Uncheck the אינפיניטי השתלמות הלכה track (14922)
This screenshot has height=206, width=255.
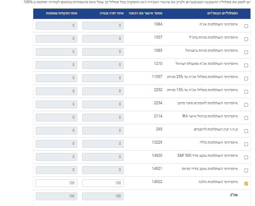coord(246,184)
